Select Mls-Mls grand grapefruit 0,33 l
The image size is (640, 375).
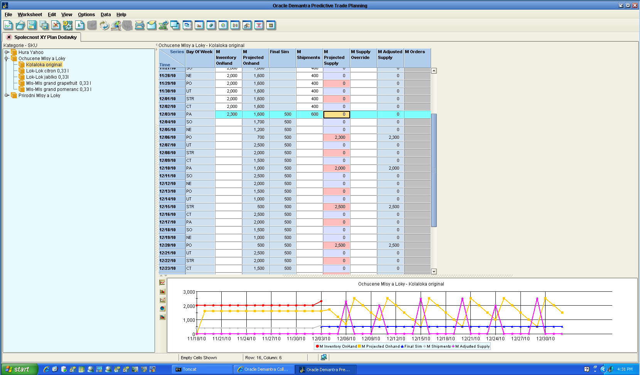point(59,83)
